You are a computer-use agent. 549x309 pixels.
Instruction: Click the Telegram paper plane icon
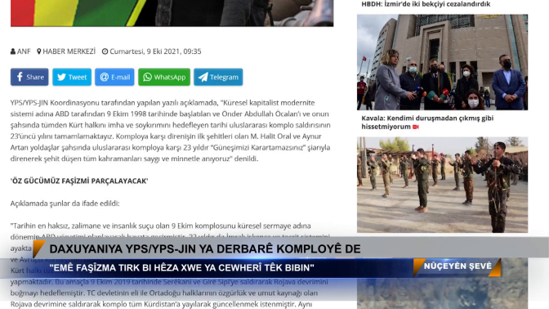[x=203, y=77]
